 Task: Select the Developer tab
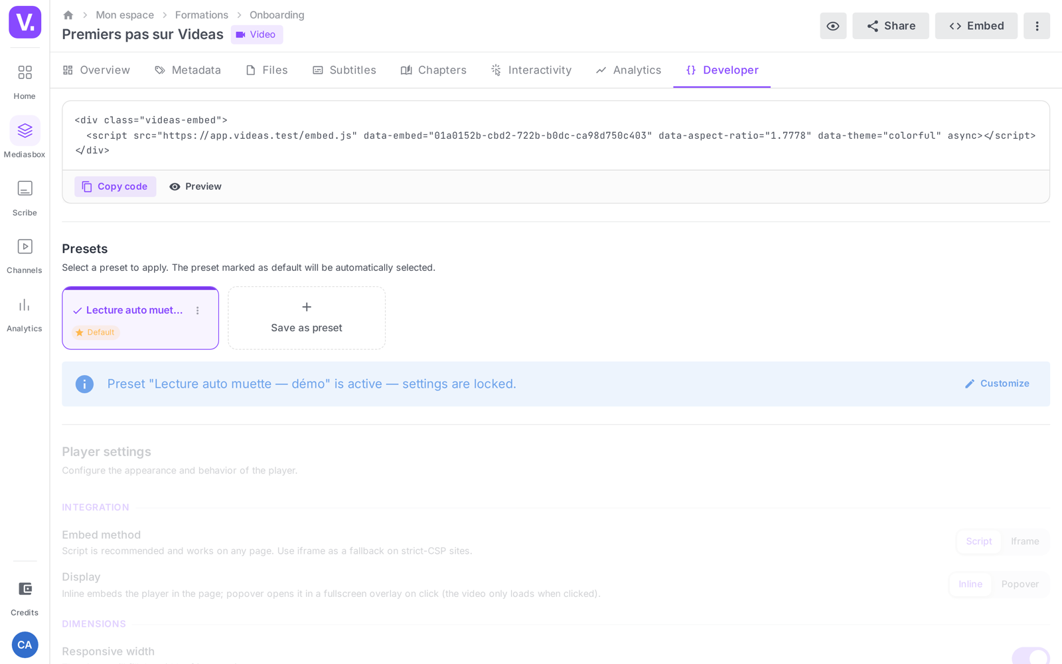[722, 70]
